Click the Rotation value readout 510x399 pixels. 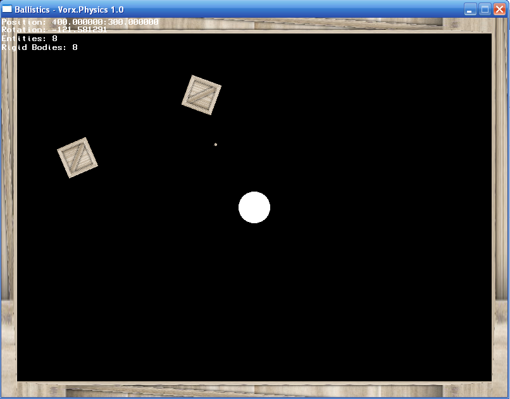coord(54,30)
